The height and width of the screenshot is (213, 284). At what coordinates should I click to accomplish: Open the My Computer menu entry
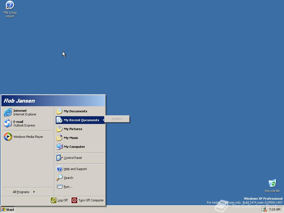point(80,146)
